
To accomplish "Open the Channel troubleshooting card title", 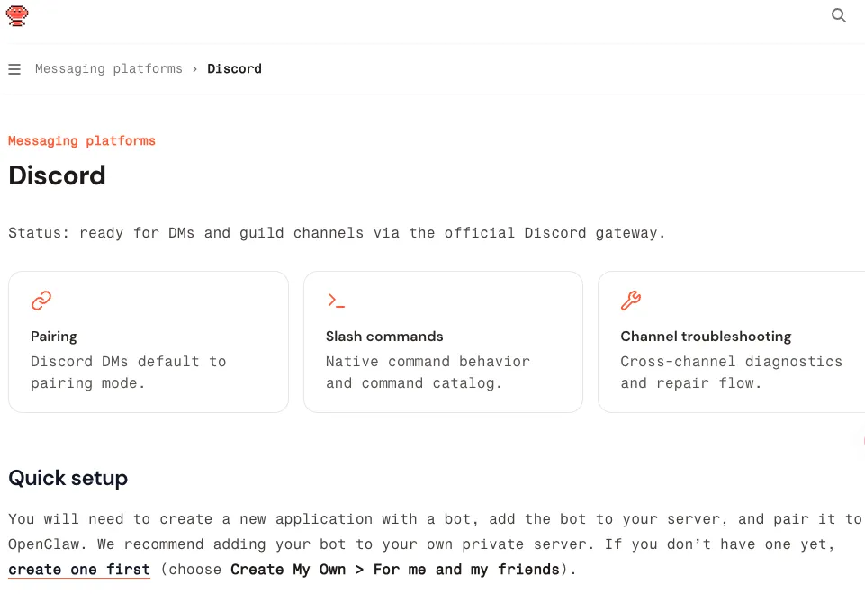I will pos(706,337).
